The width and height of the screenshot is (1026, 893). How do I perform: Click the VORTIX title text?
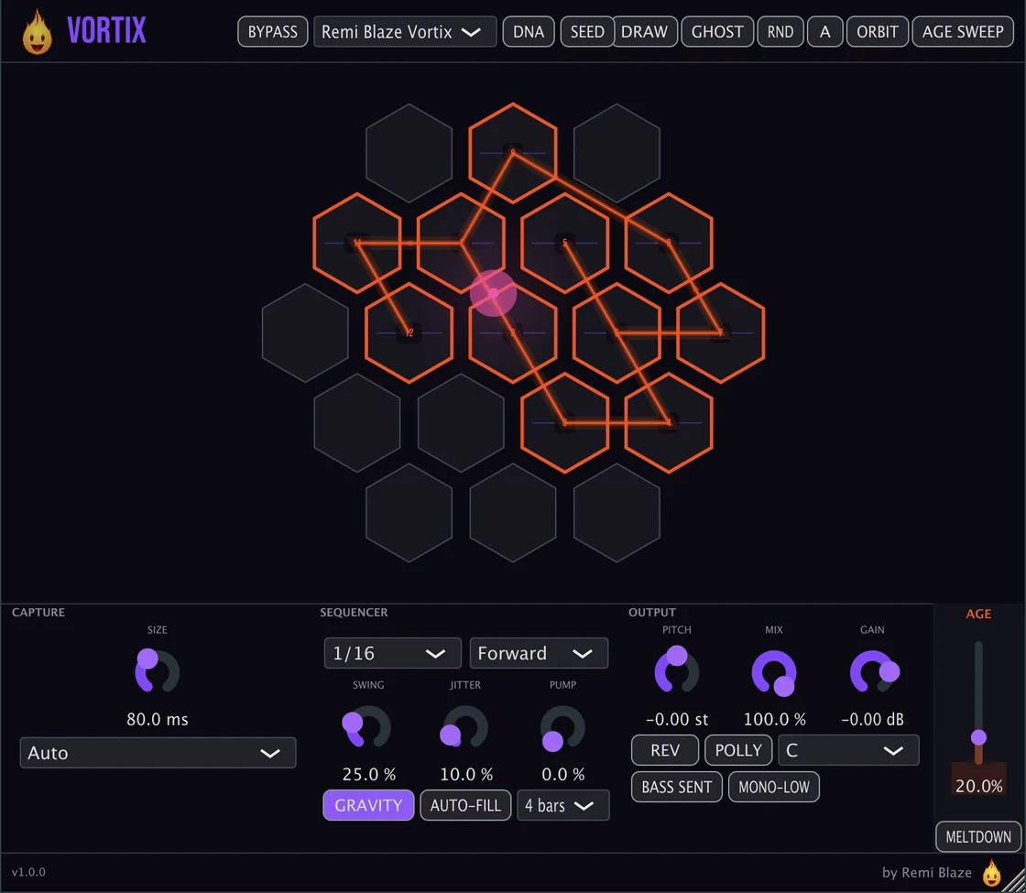click(106, 31)
